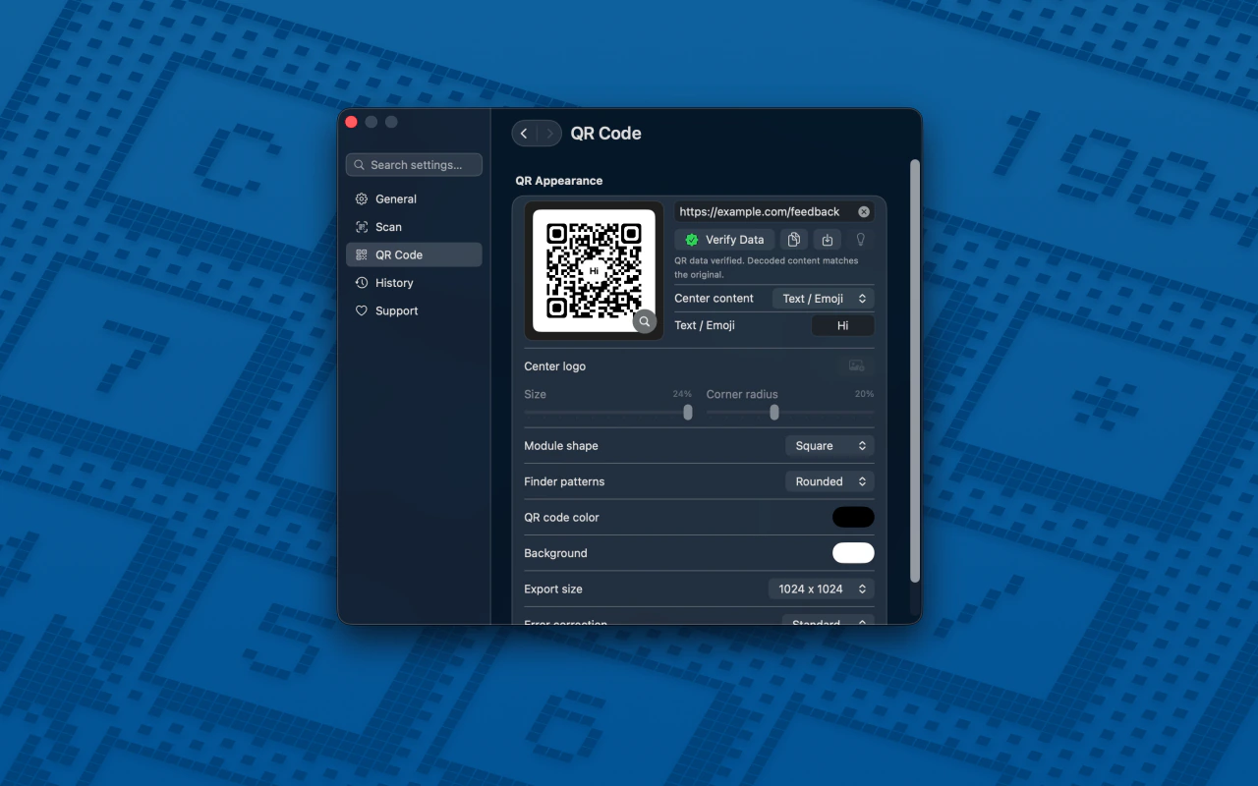Click the Background white color swatch
This screenshot has width=1258, height=786.
point(853,553)
